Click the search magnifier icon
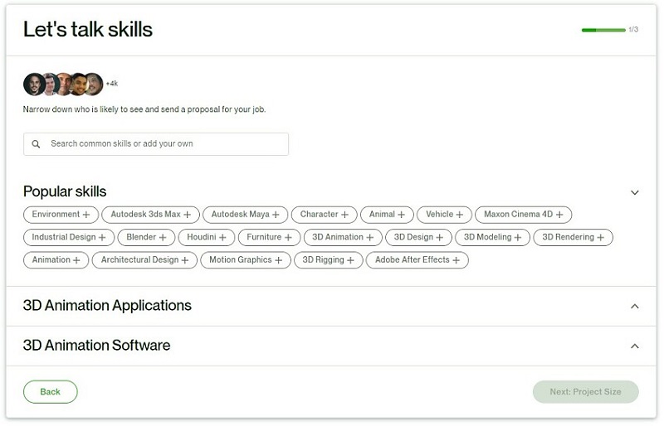664x426 pixels. pos(36,144)
